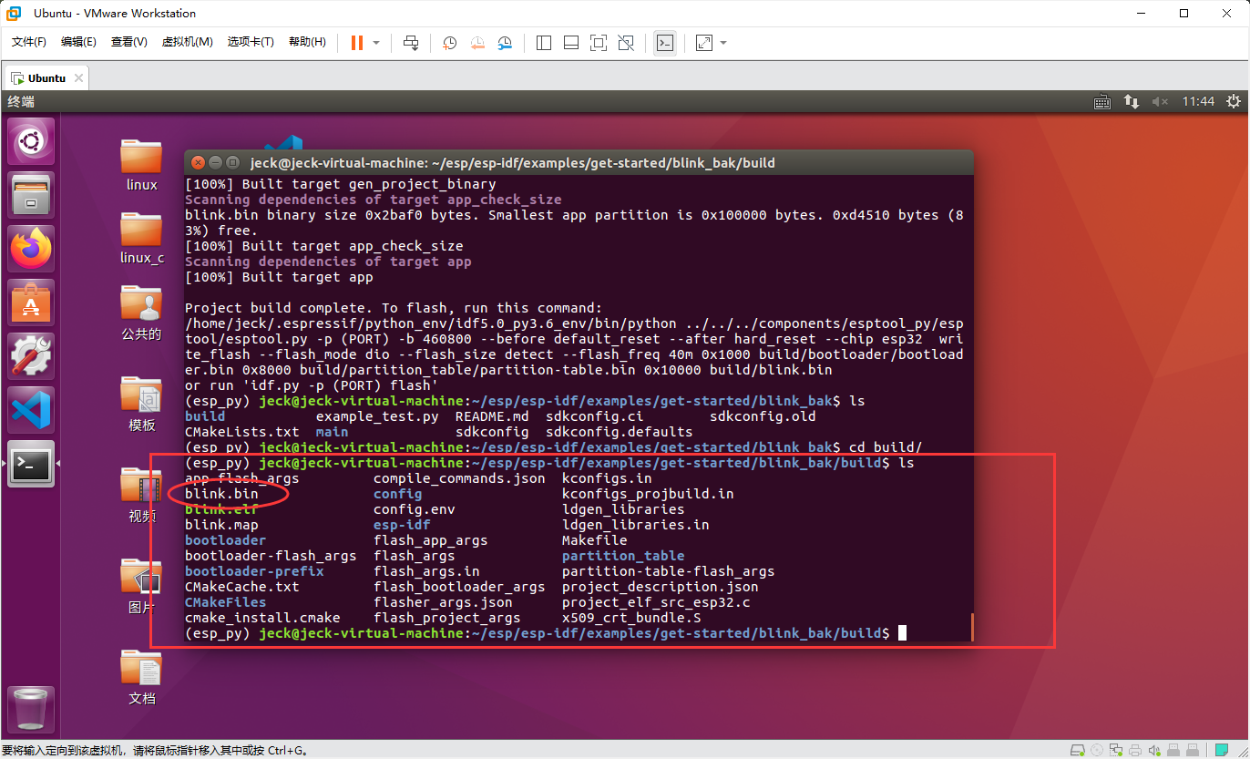Send Ctrl+Alt+Del to the virtual machine
1250x759 pixels.
411,43
